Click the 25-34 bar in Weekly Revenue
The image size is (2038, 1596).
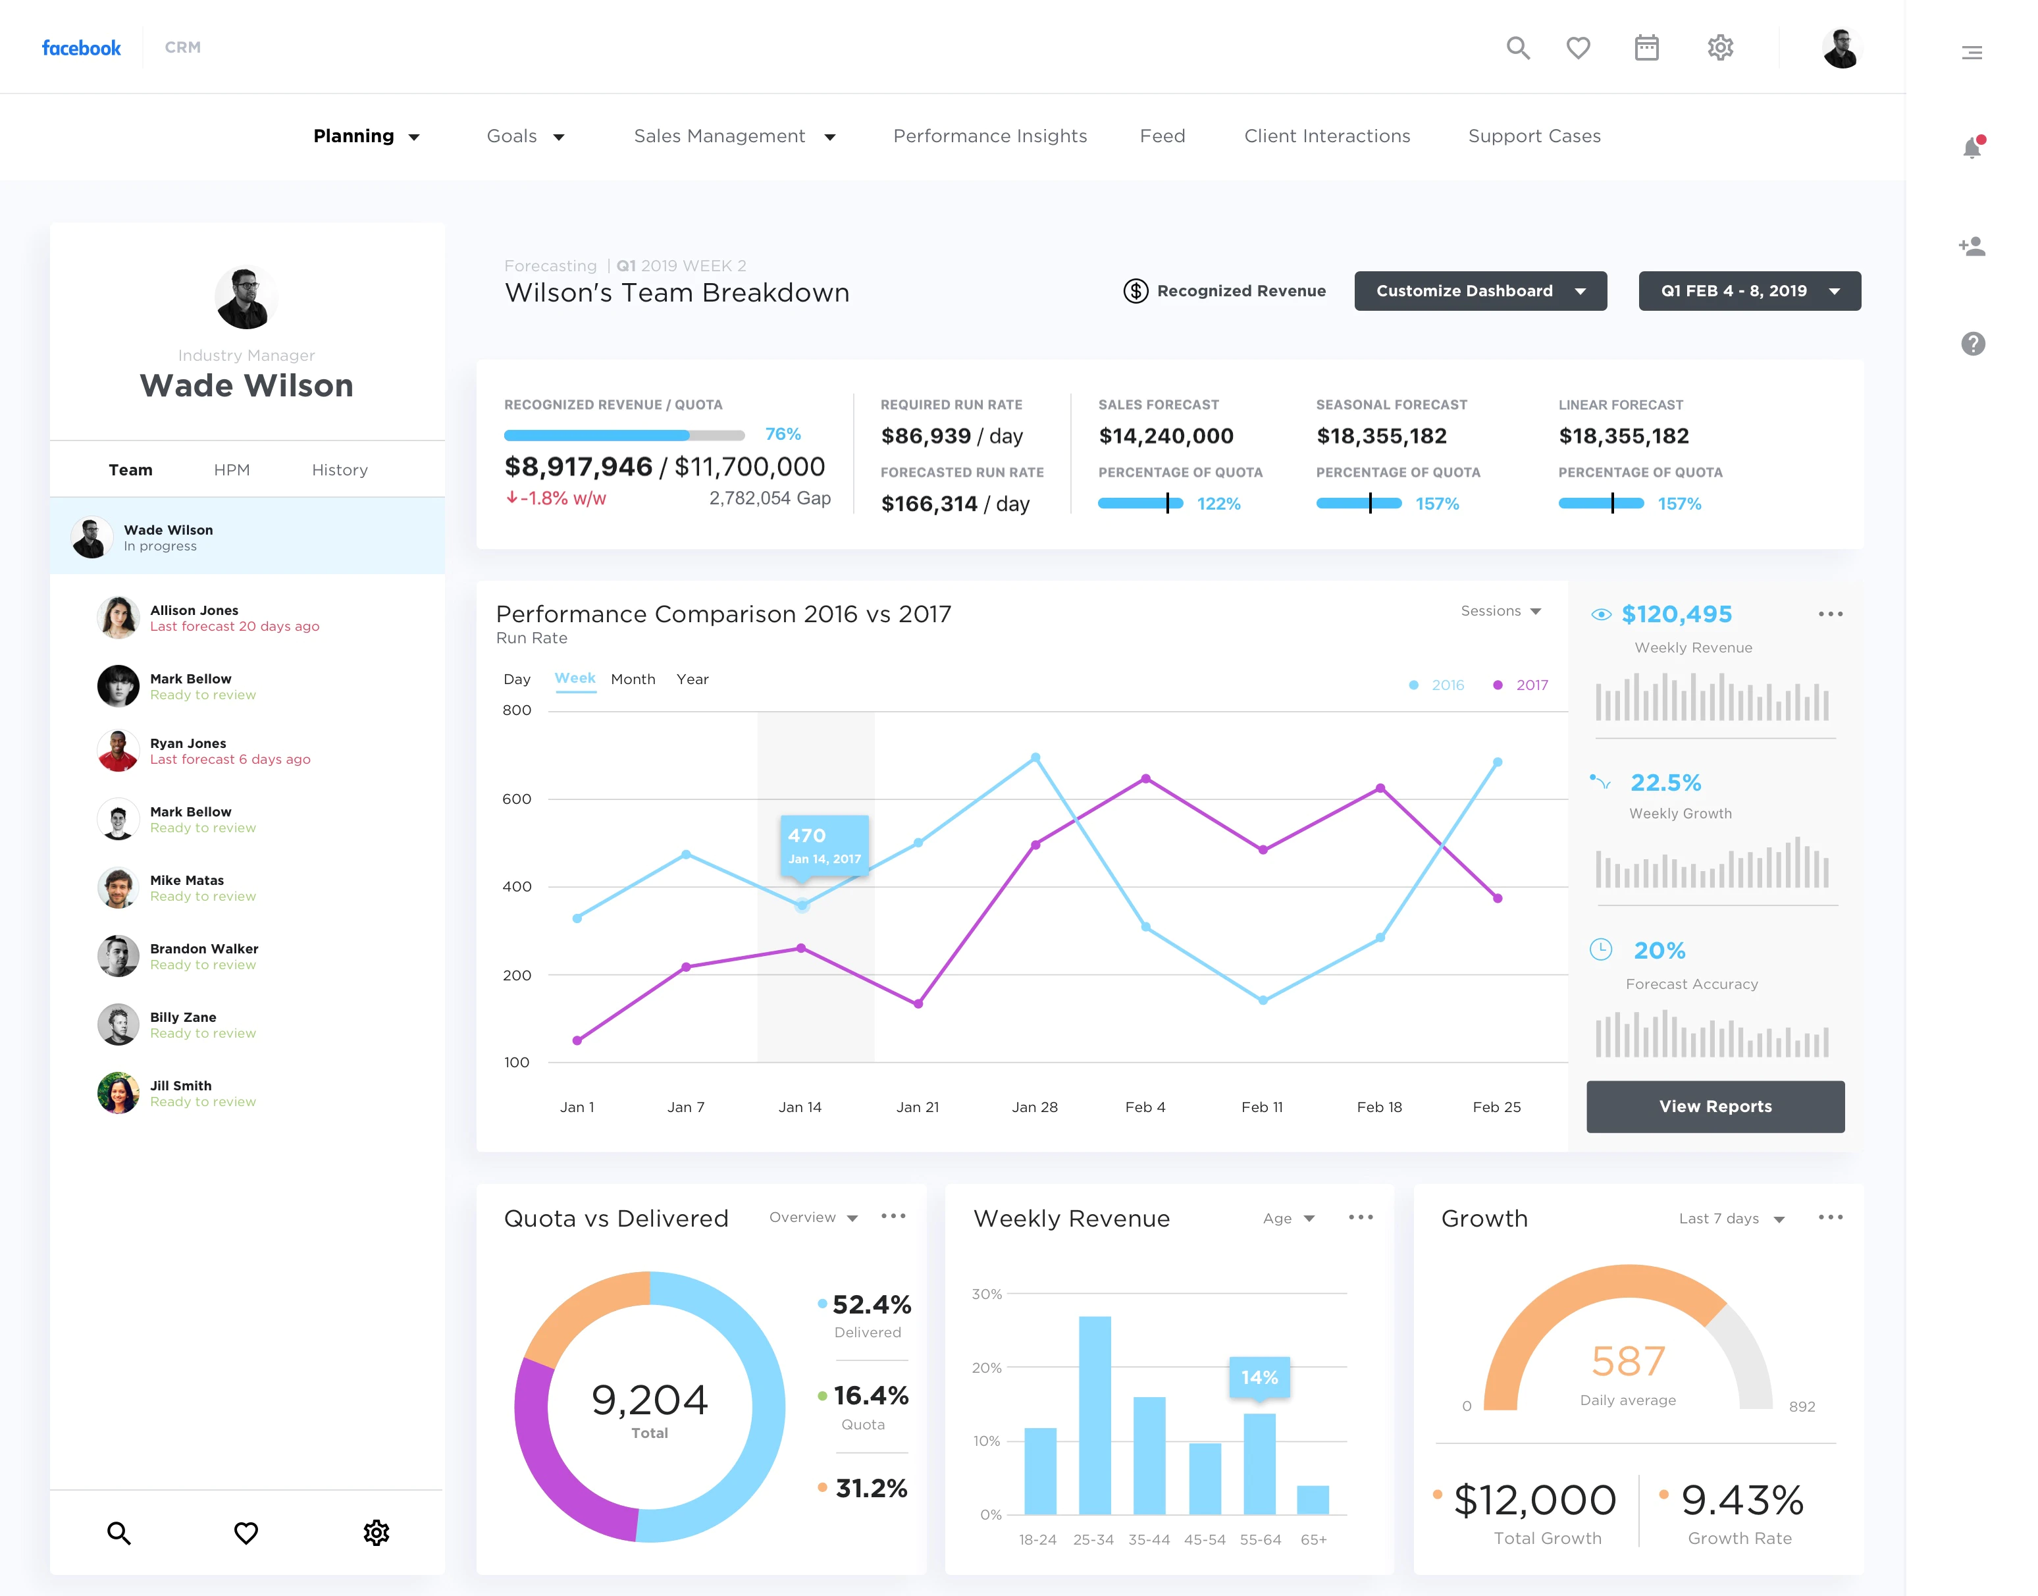(1094, 1415)
